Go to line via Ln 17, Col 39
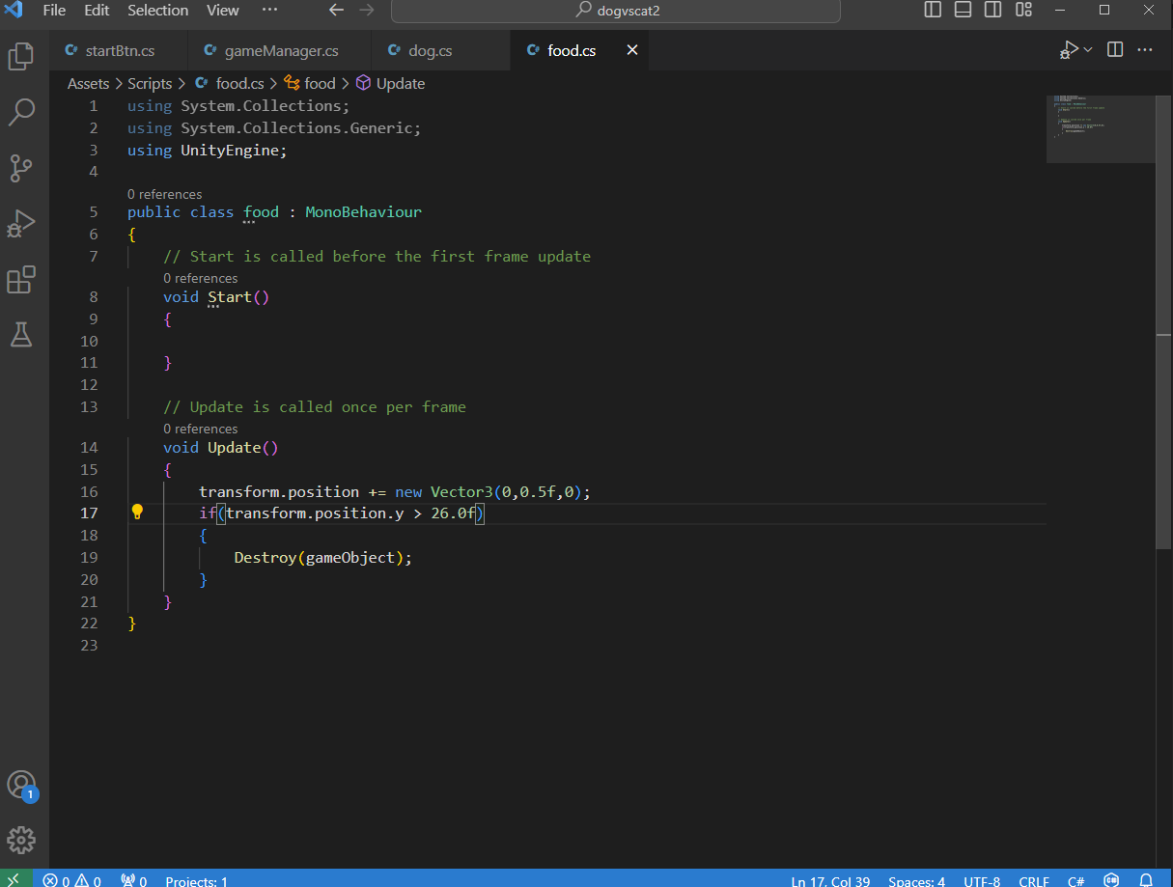The image size is (1173, 887). pos(830,880)
